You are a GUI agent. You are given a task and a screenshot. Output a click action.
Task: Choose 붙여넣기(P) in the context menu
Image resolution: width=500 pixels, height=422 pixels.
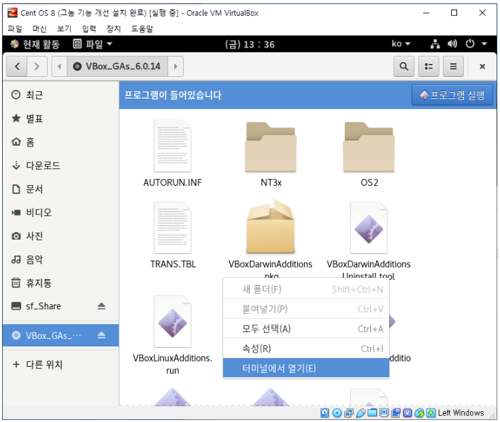click(306, 309)
